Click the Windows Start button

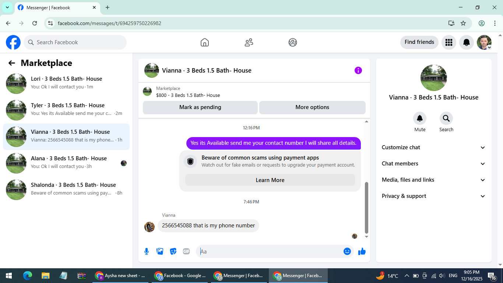pyautogui.click(x=9, y=276)
